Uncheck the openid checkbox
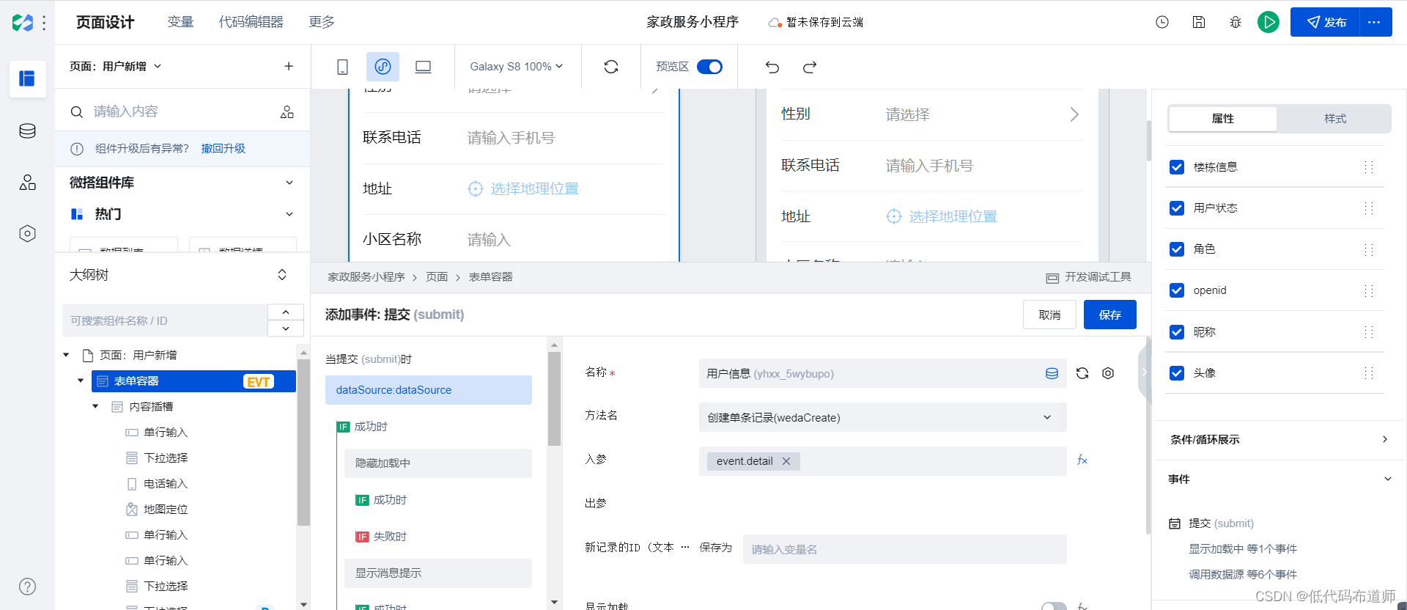Image resolution: width=1407 pixels, height=610 pixels. 1177,290
